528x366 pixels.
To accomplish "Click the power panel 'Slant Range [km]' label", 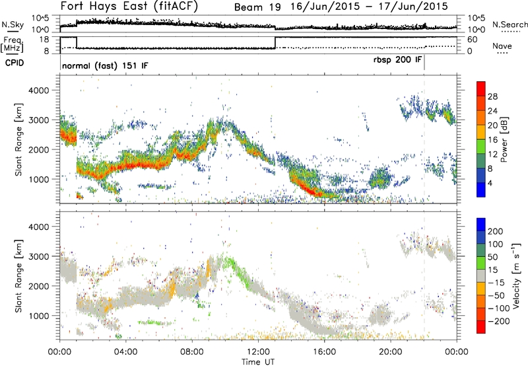I will pos(18,139).
